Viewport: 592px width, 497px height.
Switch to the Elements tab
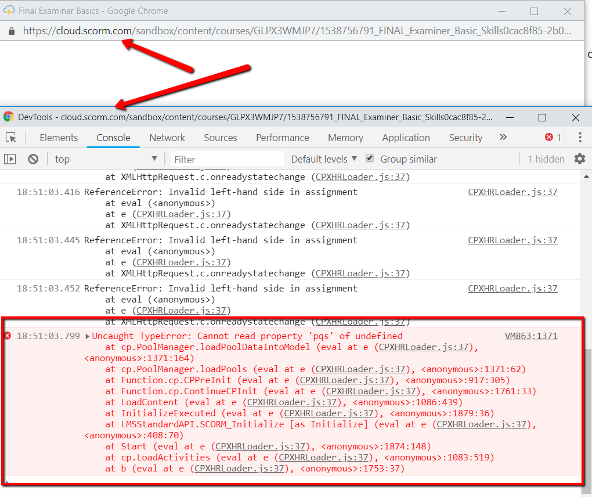pyautogui.click(x=59, y=138)
